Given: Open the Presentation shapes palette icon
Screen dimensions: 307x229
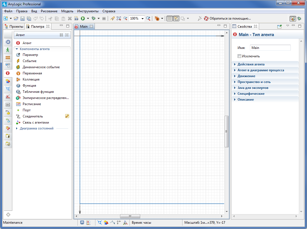Looking at the screenshot, I should click(x=8, y=81).
